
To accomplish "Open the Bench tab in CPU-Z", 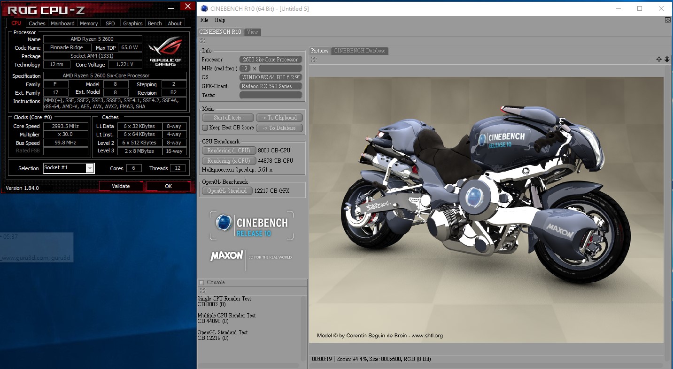I will point(155,23).
